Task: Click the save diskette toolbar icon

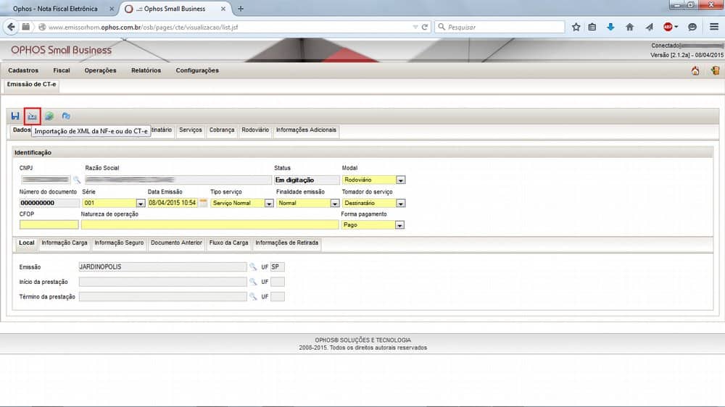Action: click(15, 116)
